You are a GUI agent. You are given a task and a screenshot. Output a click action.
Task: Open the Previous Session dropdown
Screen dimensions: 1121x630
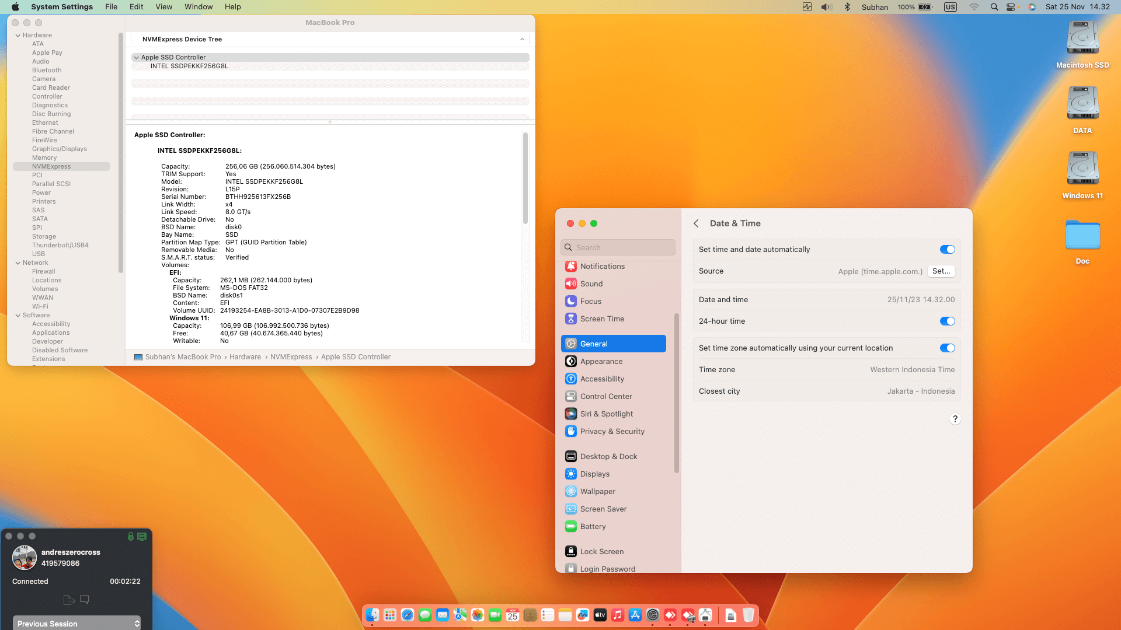[x=77, y=623]
